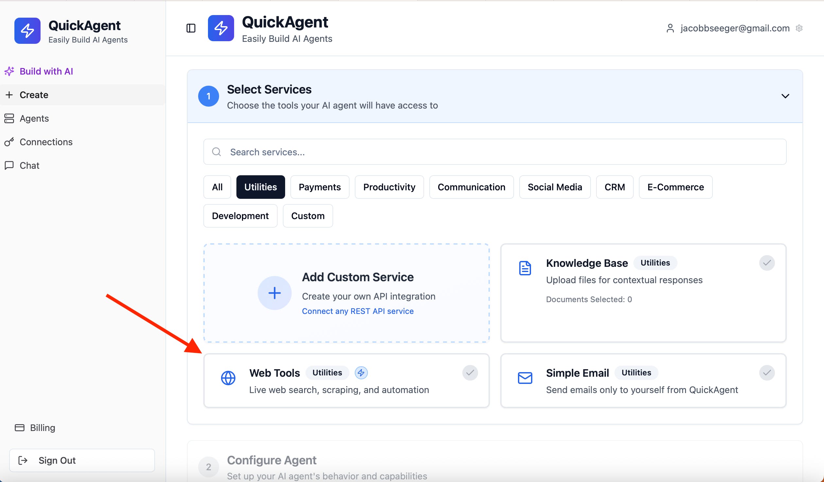Collapse the Select Services section chevron
The image size is (824, 482).
point(785,96)
